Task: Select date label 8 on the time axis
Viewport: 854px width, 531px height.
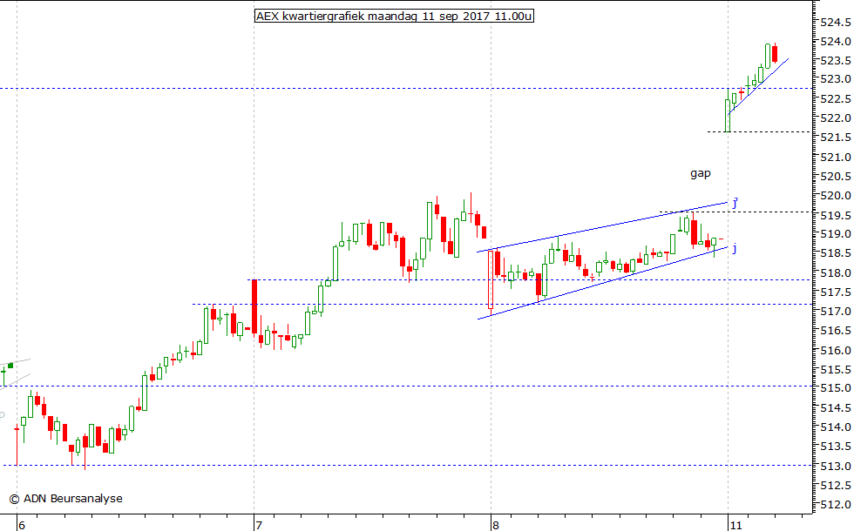Action: [494, 525]
